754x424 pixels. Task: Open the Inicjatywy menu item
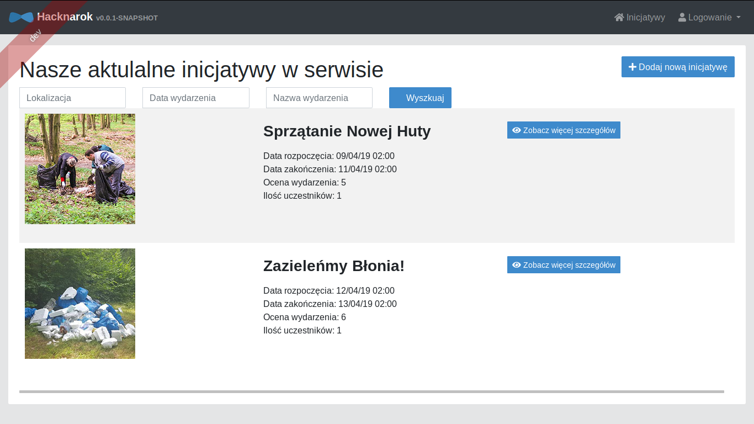click(640, 17)
